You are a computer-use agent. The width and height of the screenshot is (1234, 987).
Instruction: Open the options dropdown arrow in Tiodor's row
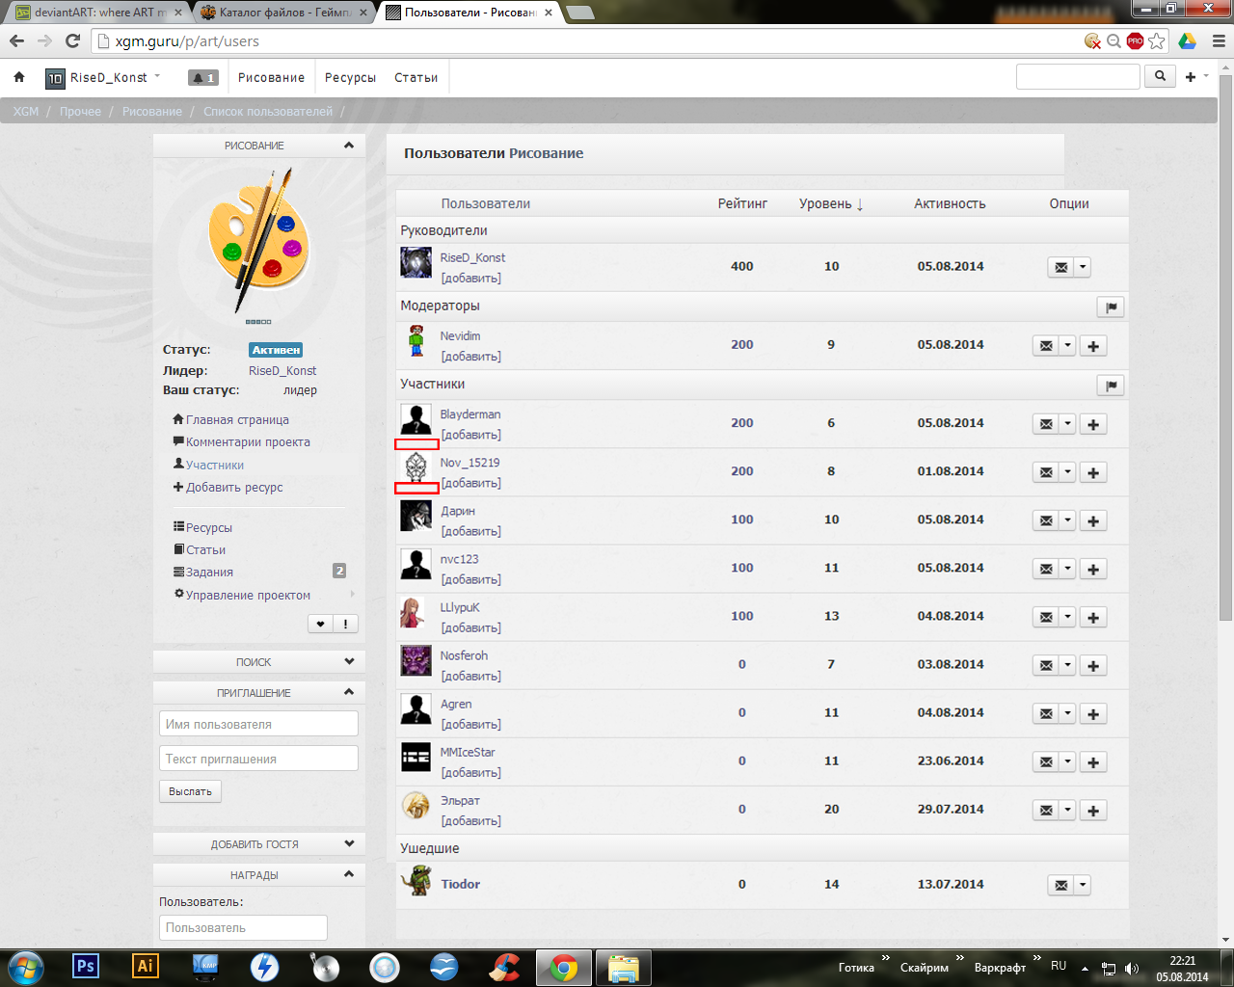pyautogui.click(x=1083, y=885)
